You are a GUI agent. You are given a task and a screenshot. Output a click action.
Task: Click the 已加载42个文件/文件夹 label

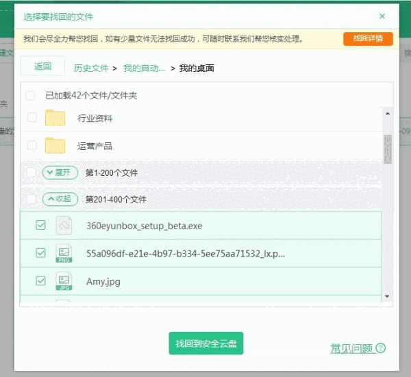point(91,96)
